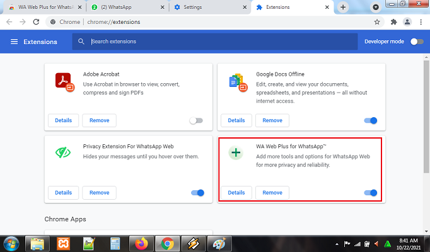Image resolution: width=430 pixels, height=252 pixels.
Task: Open Winamp from the taskbar
Action: [x=194, y=244]
